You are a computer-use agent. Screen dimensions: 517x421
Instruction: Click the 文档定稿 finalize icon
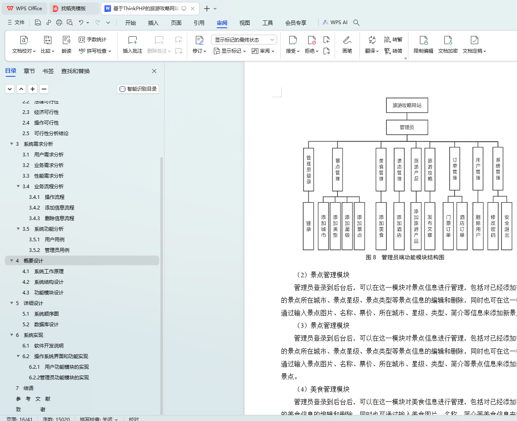tap(475, 40)
